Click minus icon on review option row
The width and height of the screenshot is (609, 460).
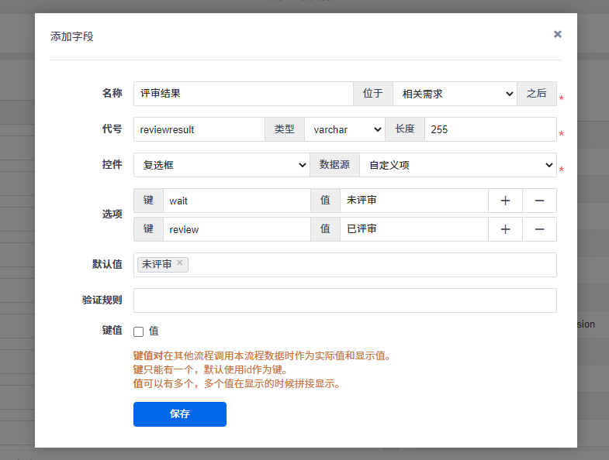(x=539, y=229)
